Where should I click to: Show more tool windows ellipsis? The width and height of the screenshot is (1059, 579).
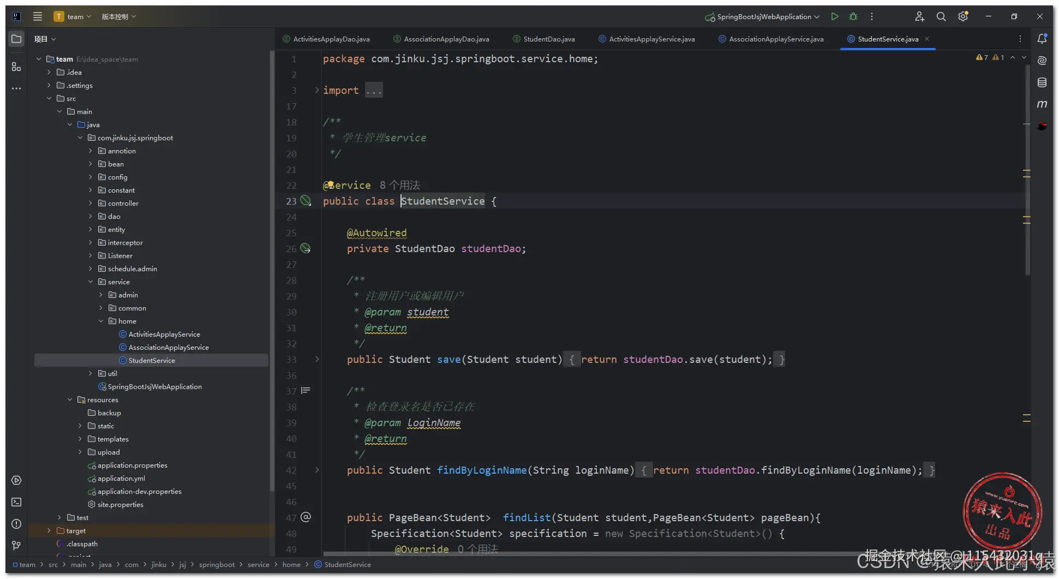16,88
